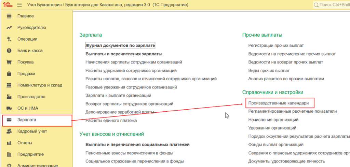Screen dimensions: 350x167
Task: Open Регистрации прочих выплат
Action: (276, 45)
